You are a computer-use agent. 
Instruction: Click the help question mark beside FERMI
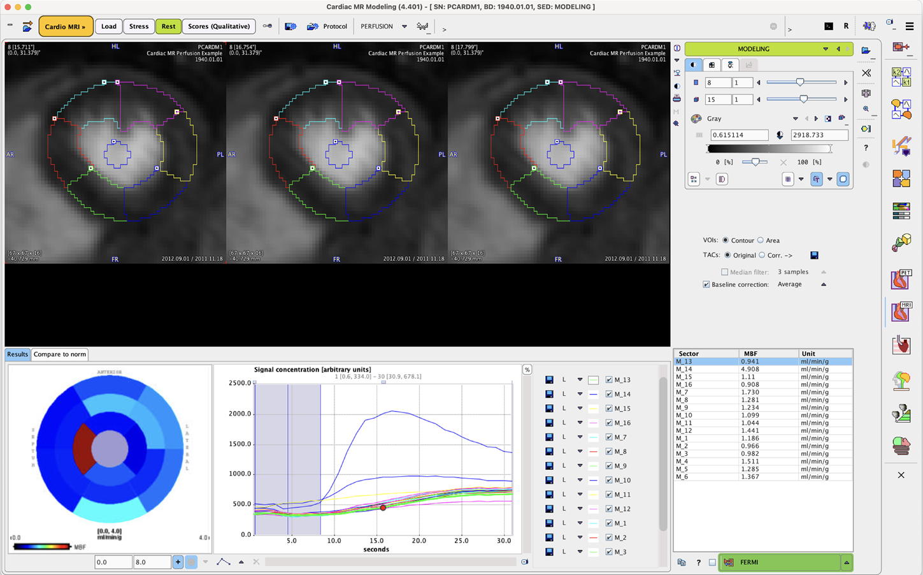(x=699, y=562)
